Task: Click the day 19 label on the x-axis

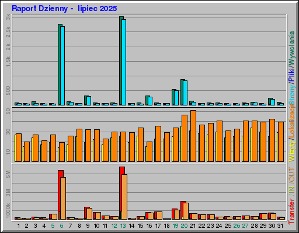Action: (x=175, y=226)
